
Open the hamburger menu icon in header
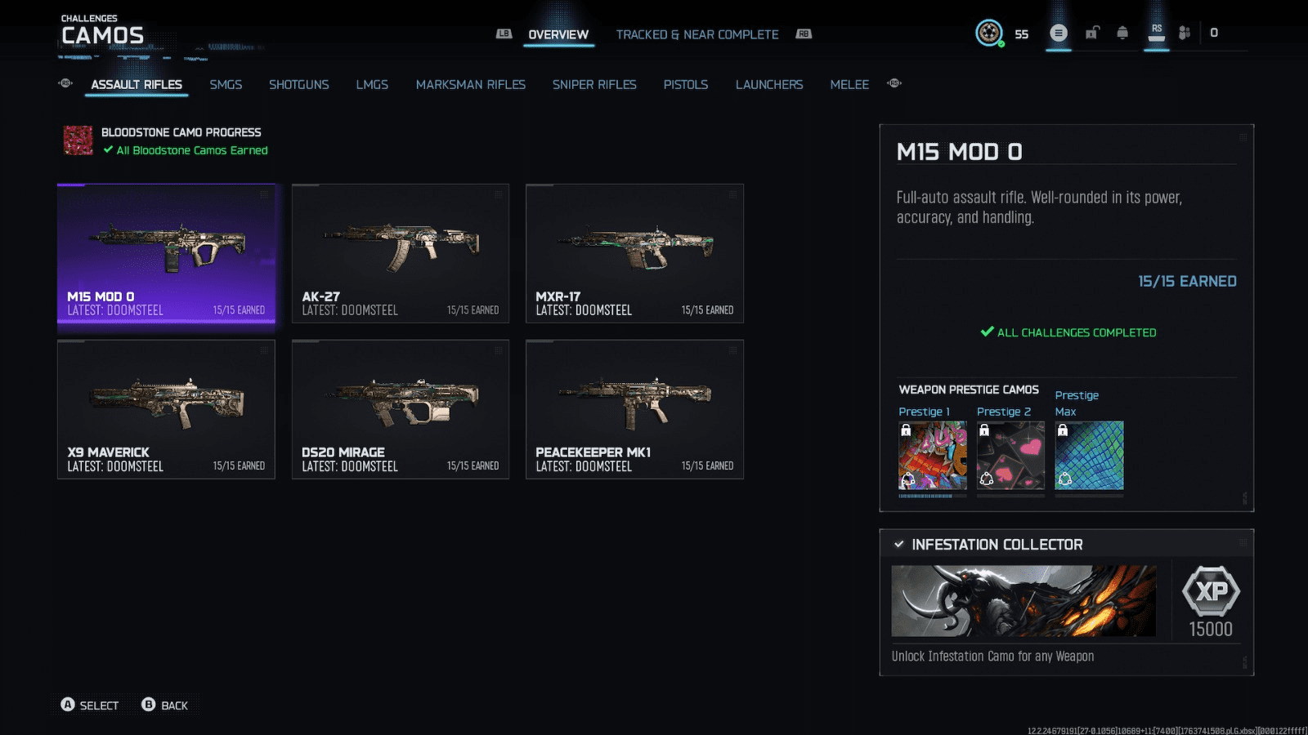tap(1059, 33)
